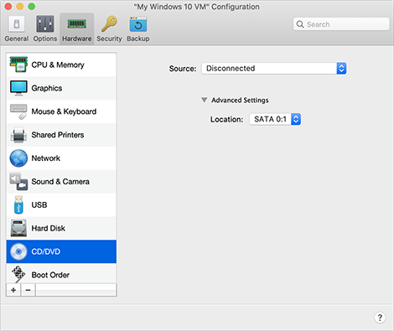Select Sound & Camera in the sidebar
The image size is (394, 331).
(61, 182)
